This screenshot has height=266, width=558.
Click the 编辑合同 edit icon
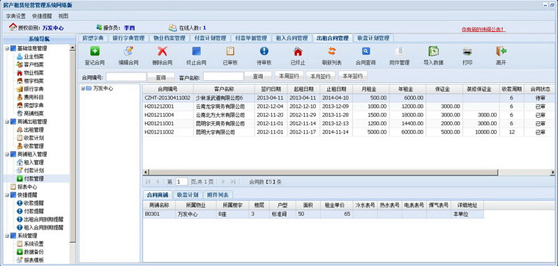tap(128, 52)
